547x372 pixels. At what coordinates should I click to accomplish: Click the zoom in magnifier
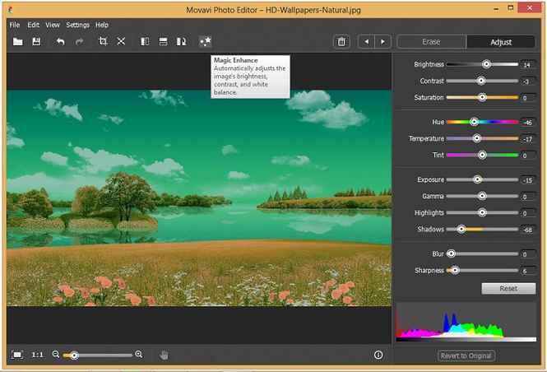[x=139, y=355]
